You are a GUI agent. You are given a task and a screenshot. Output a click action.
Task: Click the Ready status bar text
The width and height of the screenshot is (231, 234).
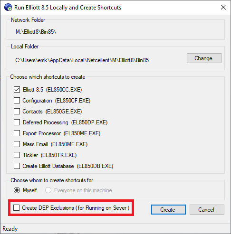coord(10,229)
